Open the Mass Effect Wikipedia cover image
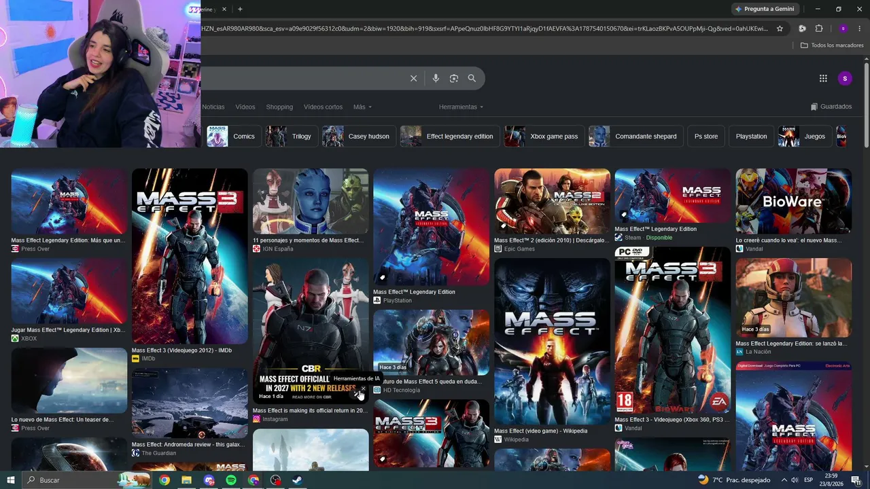Image resolution: width=870 pixels, height=489 pixels. pyautogui.click(x=552, y=342)
